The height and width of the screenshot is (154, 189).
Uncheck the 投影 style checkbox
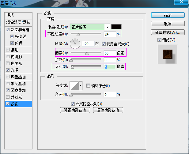pyautogui.click(x=8, y=103)
